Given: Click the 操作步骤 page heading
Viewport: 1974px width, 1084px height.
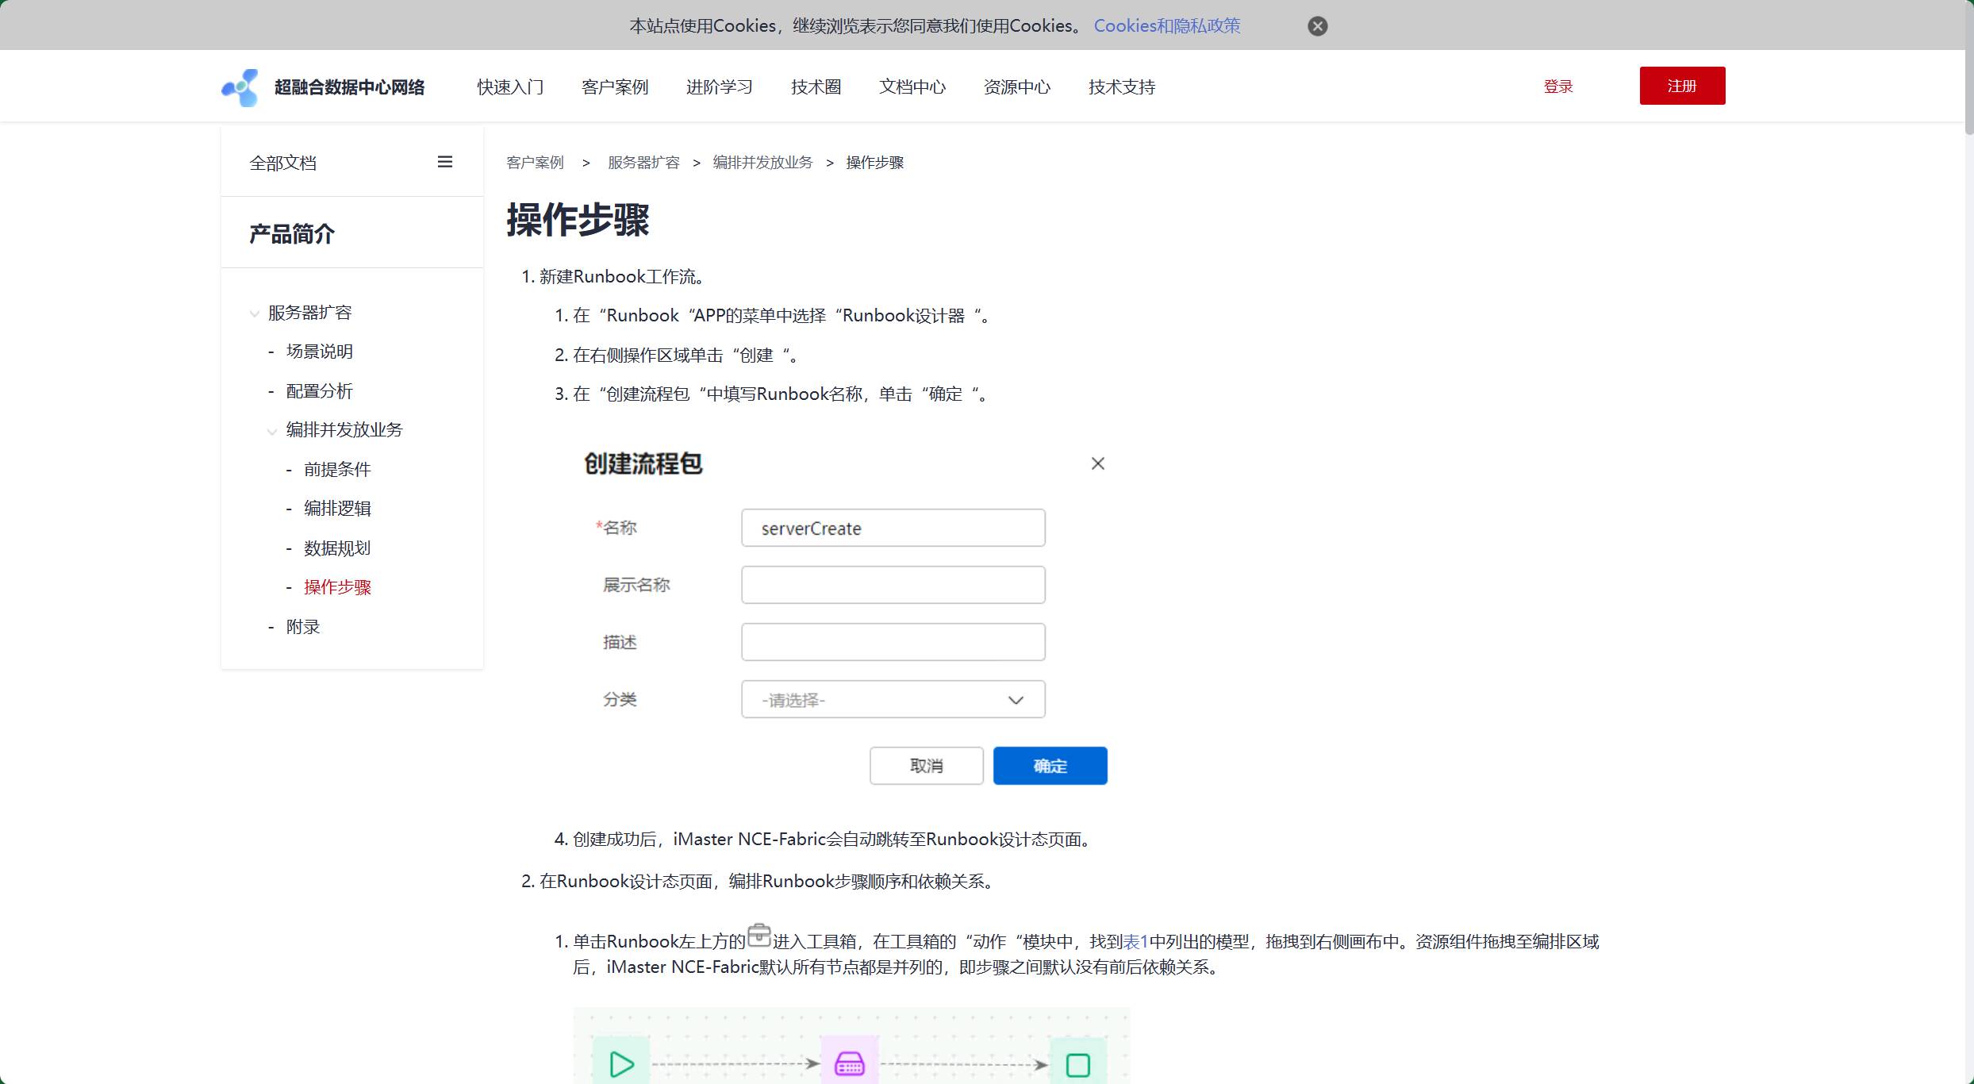Looking at the screenshot, I should [578, 220].
